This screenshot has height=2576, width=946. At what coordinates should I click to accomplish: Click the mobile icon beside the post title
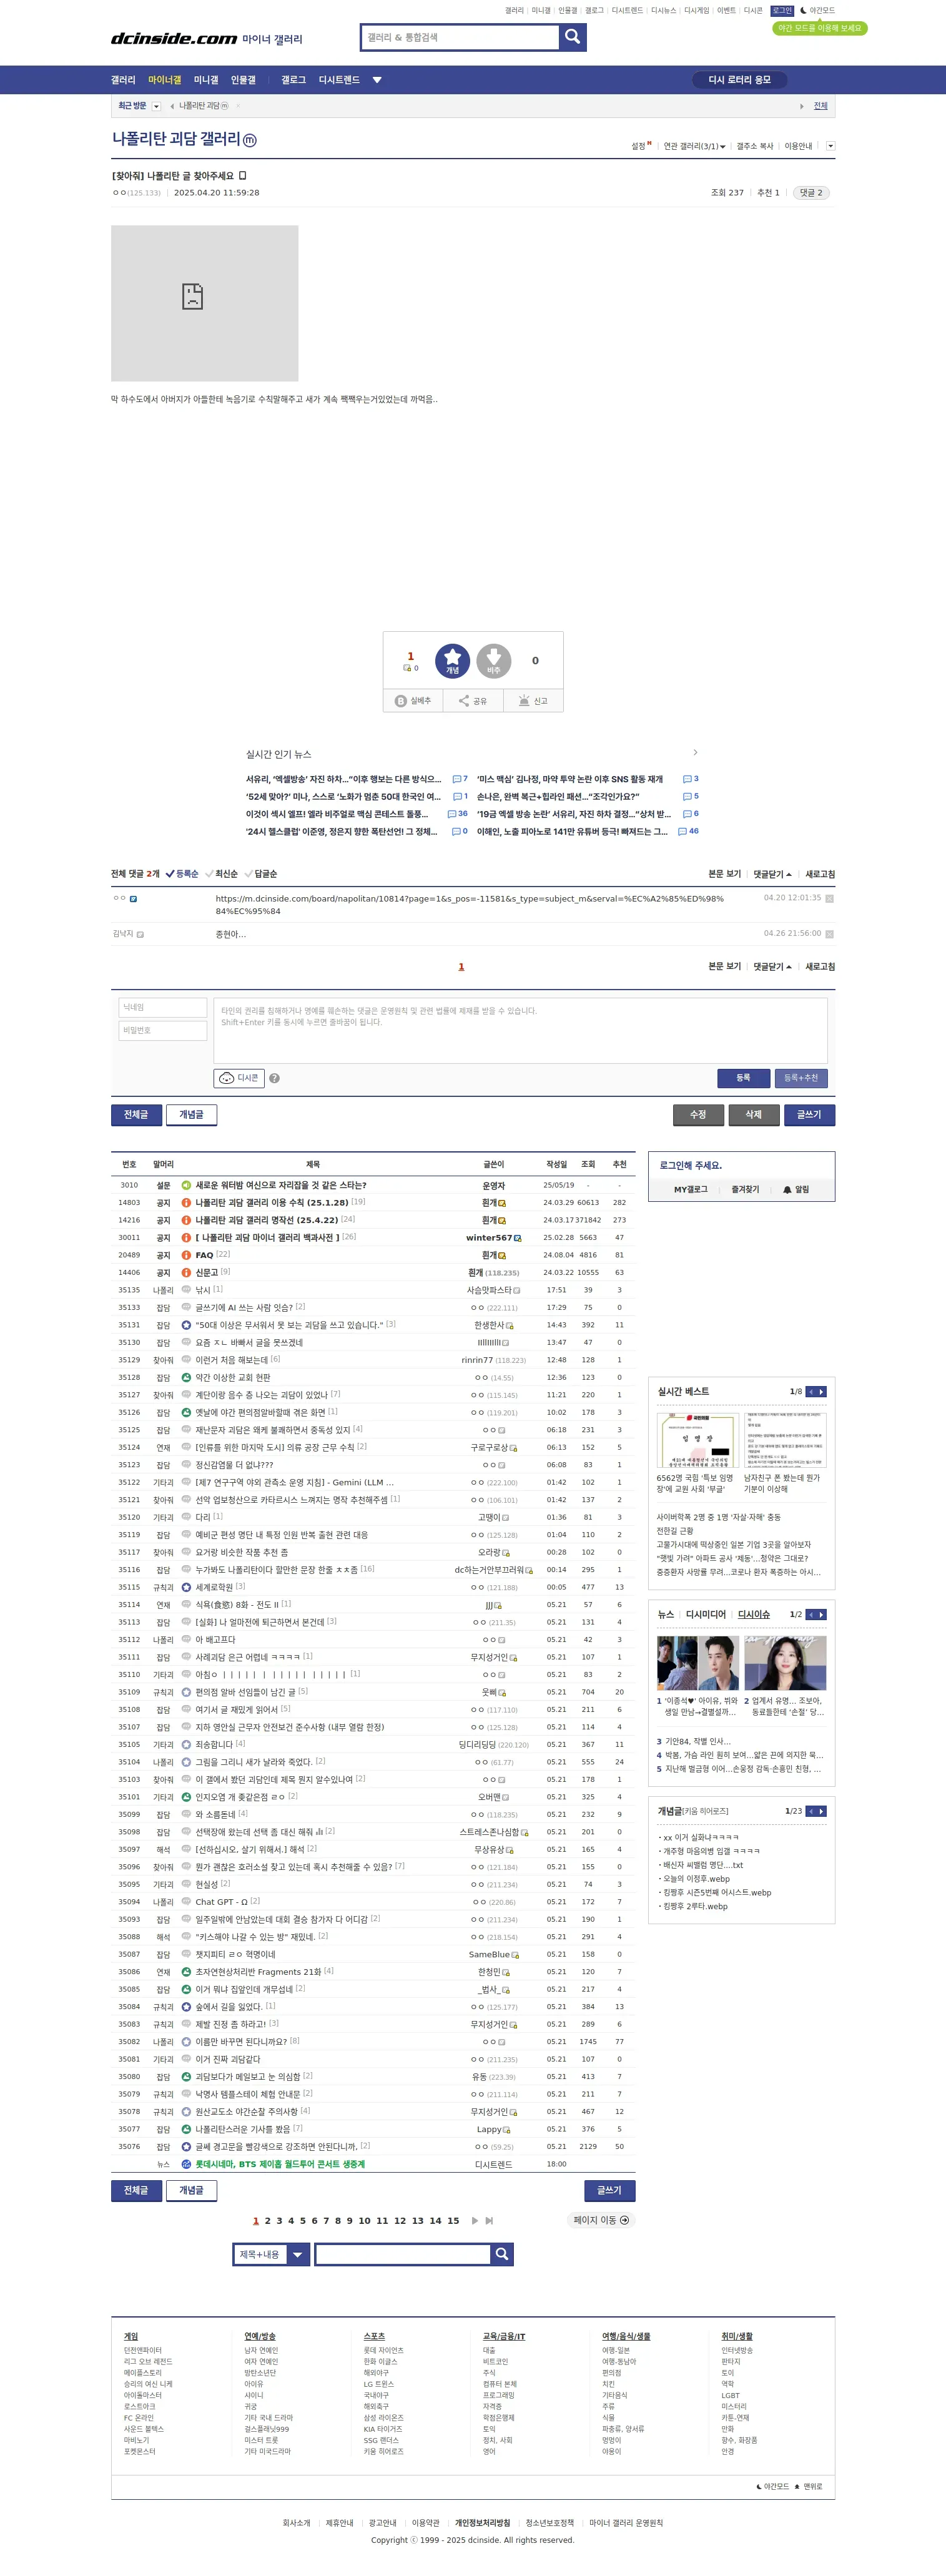pos(242,176)
